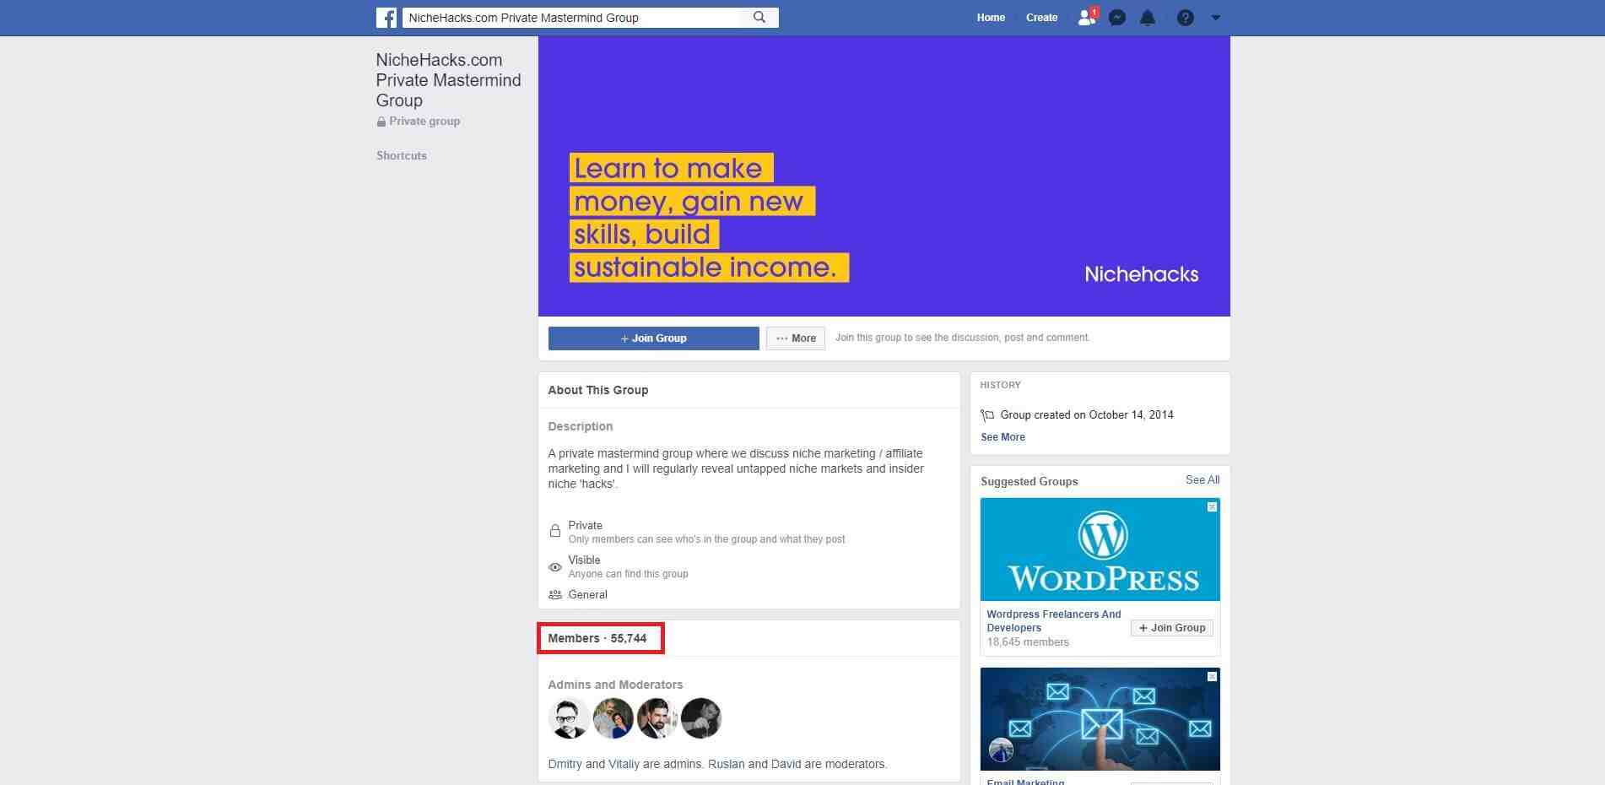Image resolution: width=1605 pixels, height=785 pixels.
Task: Click See More in History panel
Action: click(x=1002, y=437)
